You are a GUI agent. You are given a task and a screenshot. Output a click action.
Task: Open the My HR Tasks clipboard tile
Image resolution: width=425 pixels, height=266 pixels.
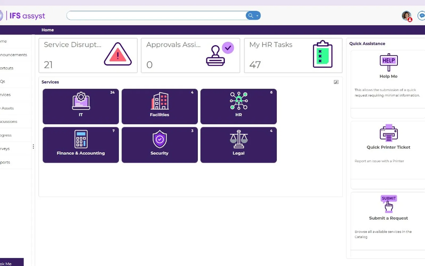pyautogui.click(x=293, y=55)
